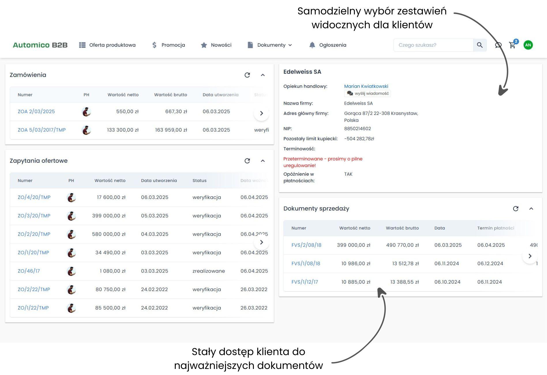The image size is (547, 375).
Task: Open the Oferta produktowa product grid icon
Action: click(82, 45)
